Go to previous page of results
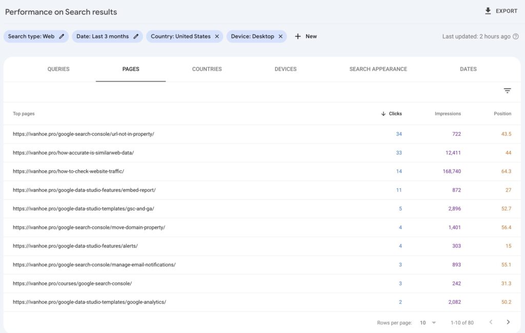 pos(491,322)
